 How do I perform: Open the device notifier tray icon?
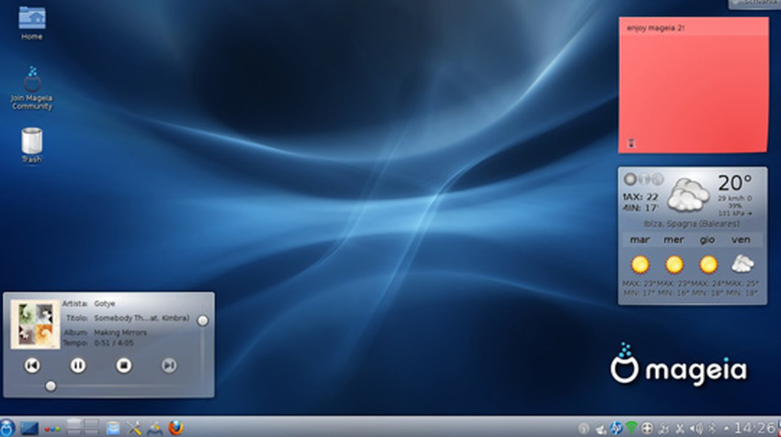click(x=601, y=428)
